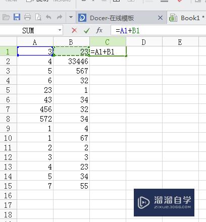206x222 pixels.
Task: Select row 10 header
Action: (9, 137)
